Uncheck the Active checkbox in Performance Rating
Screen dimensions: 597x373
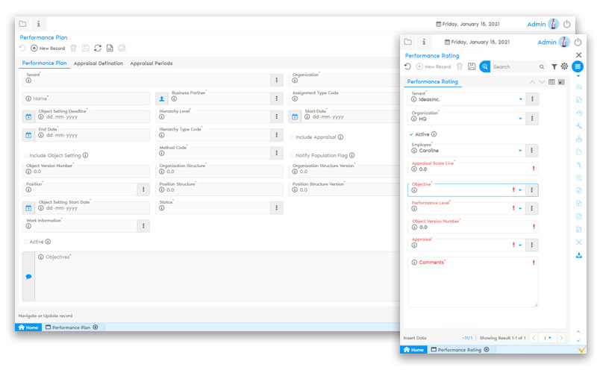click(411, 134)
